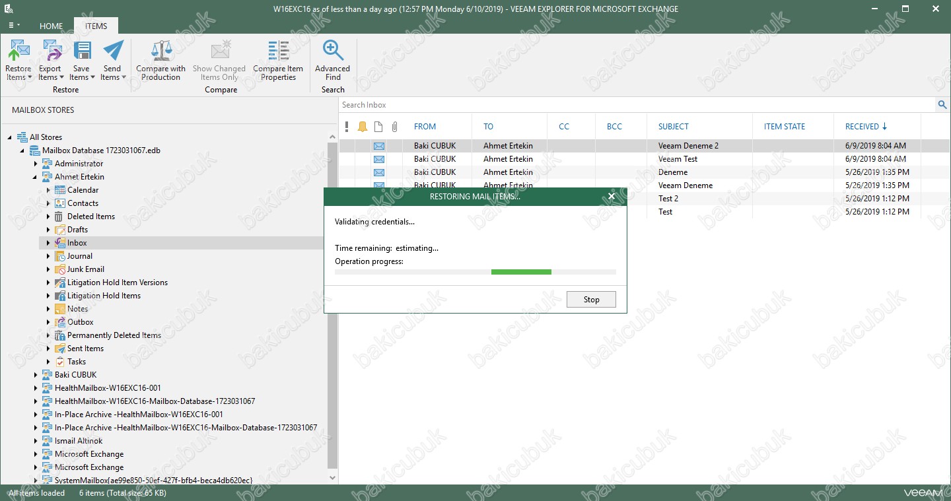Image resolution: width=951 pixels, height=501 pixels.
Task: Select the Deleted Items trash icon
Action: [60, 217]
